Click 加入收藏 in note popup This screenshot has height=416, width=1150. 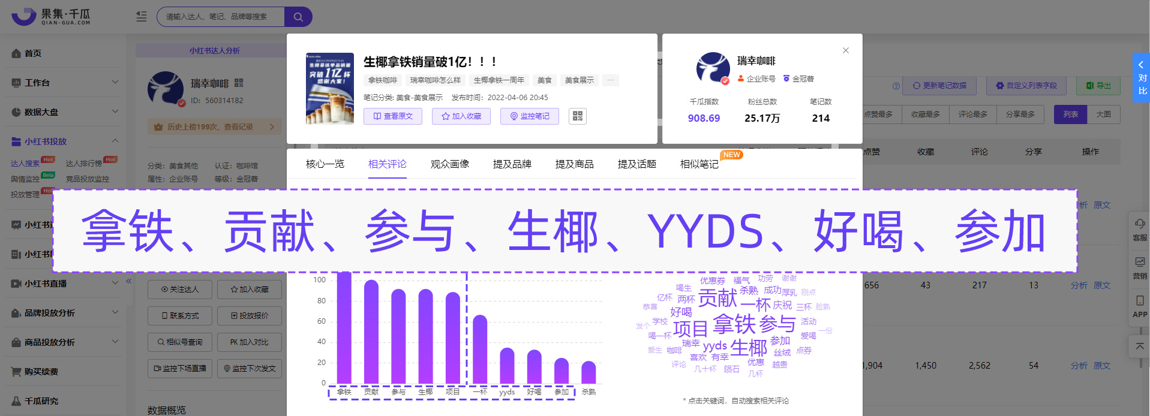(x=461, y=116)
